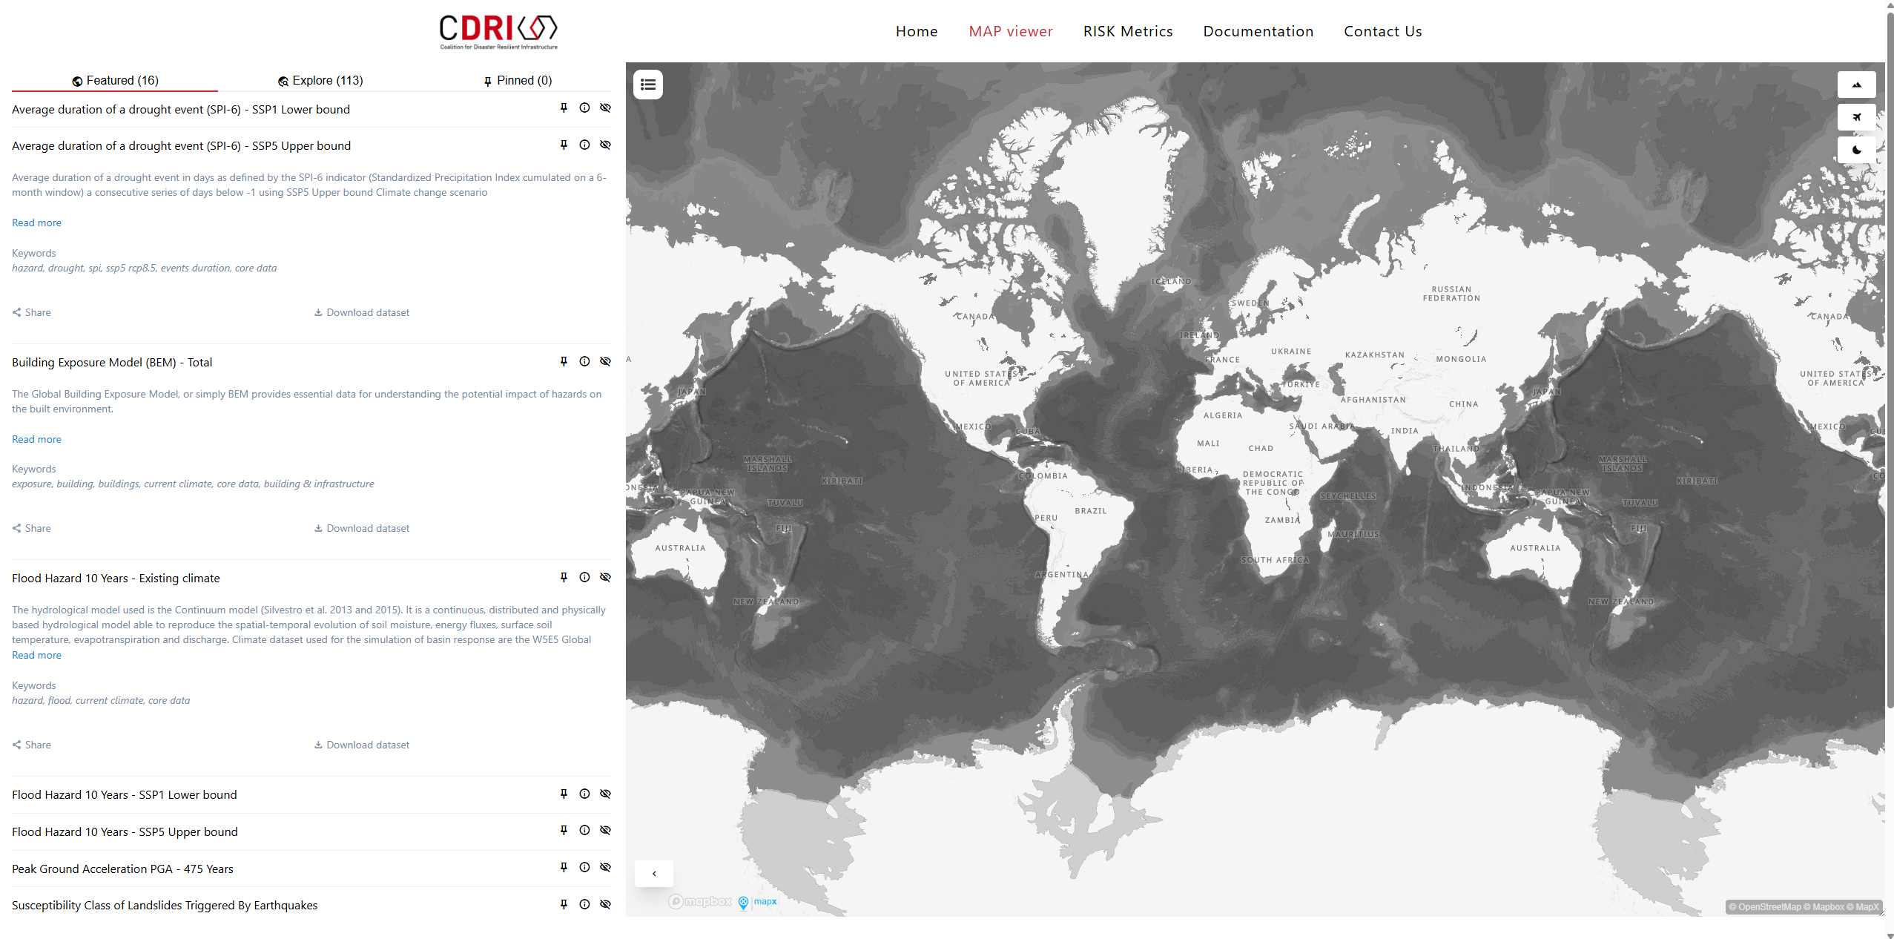Switch to the Explore (113) tab
This screenshot has width=1894, height=939.
coord(320,80)
